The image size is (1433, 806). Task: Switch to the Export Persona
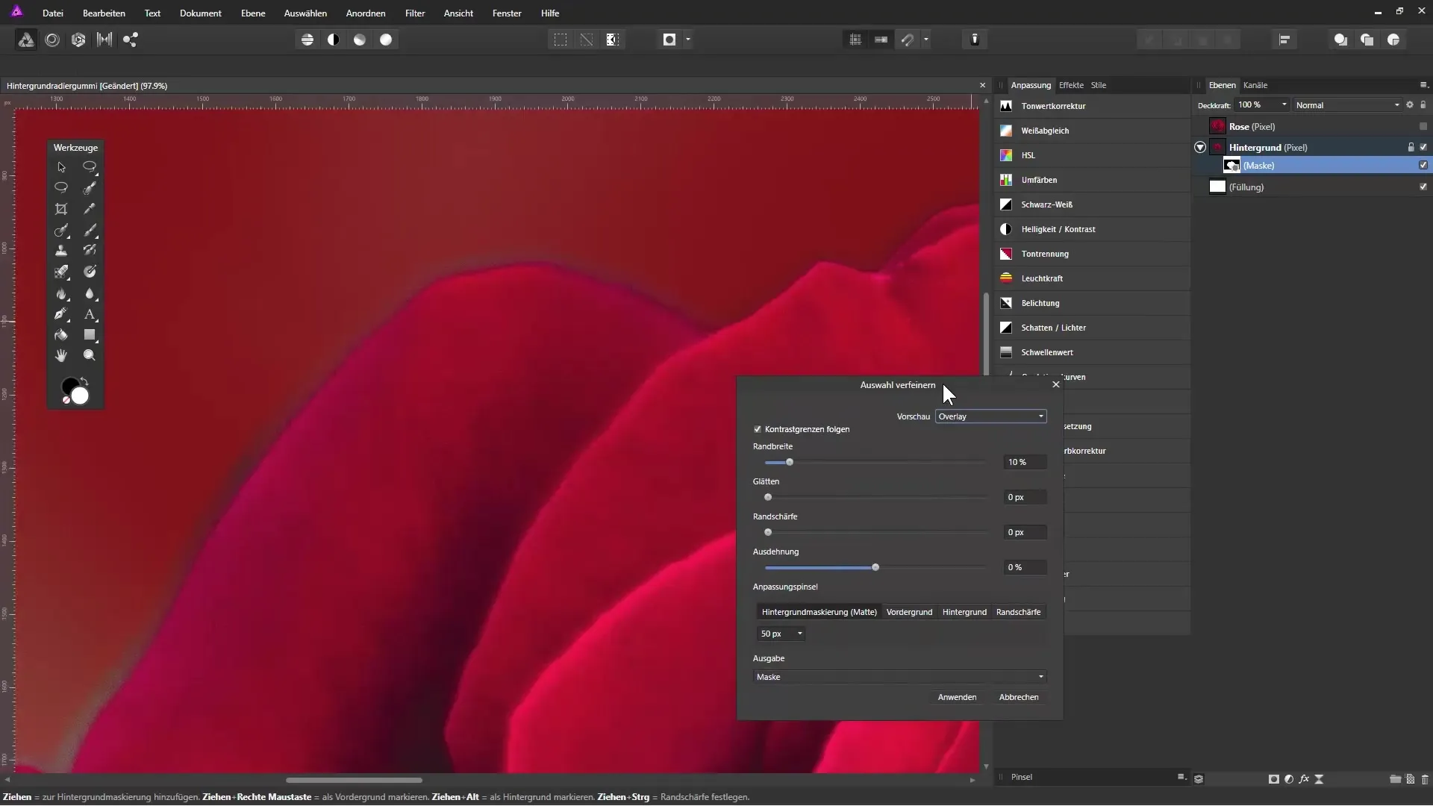pyautogui.click(x=131, y=40)
